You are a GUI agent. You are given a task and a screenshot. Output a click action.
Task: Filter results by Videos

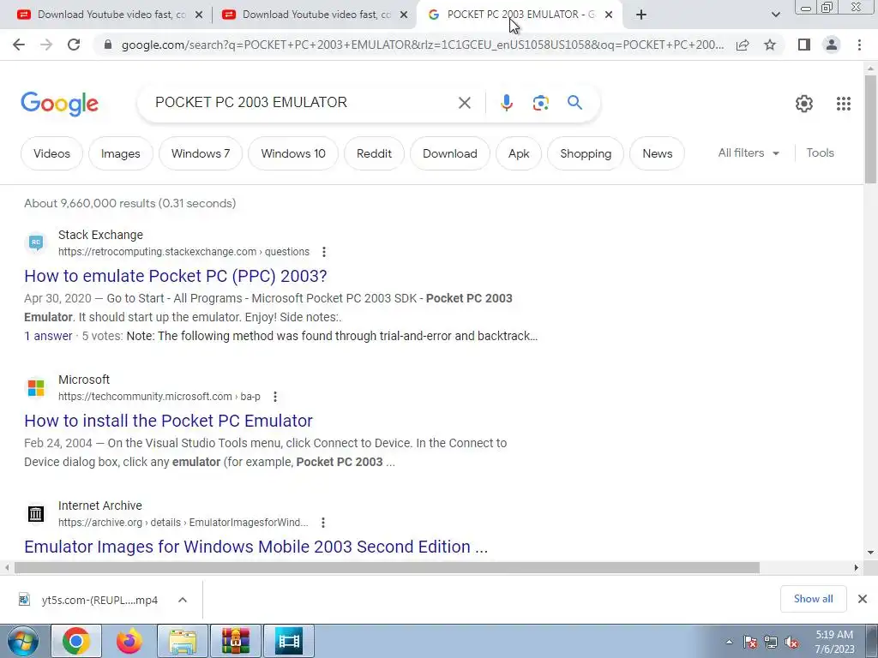click(x=51, y=153)
